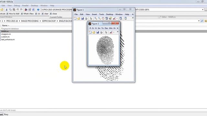207x116 pixels.
Task: Click Cut scissors icon in MATLAB toolbar
Action: [x=6, y=10]
